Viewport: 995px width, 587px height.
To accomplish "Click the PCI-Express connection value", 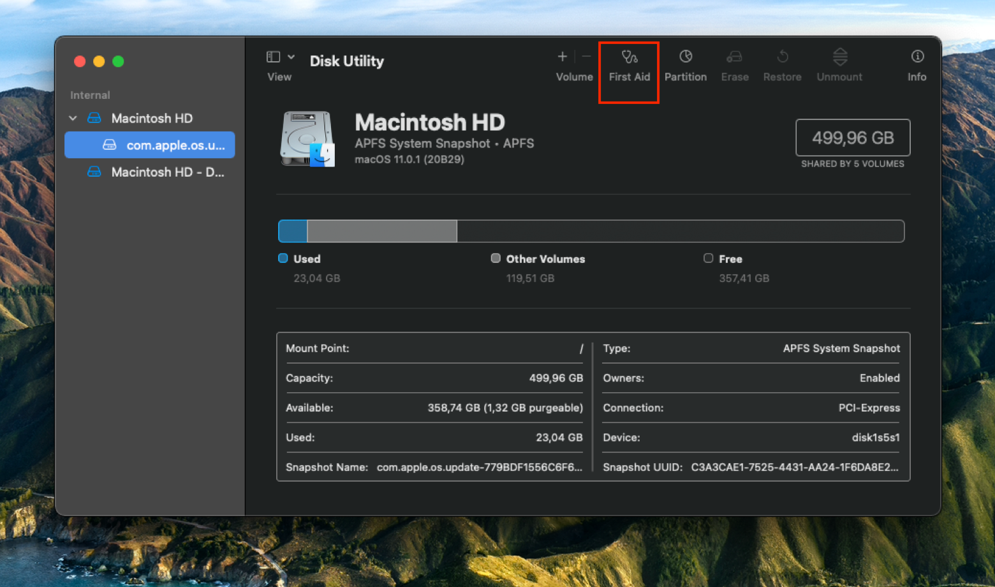I will click(x=869, y=408).
